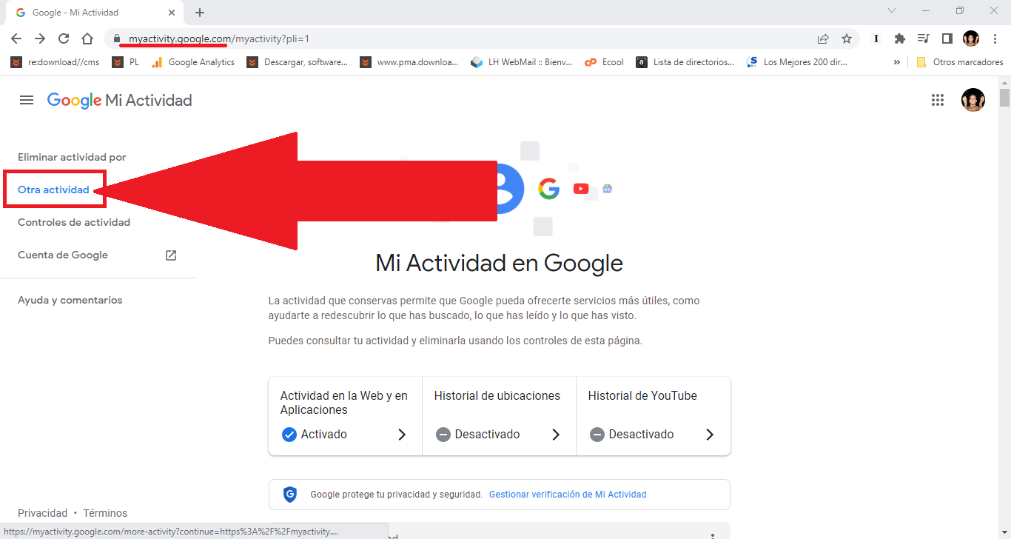Show hidden bookmarks with the double chevron
The image size is (1011, 539).
[x=897, y=62]
